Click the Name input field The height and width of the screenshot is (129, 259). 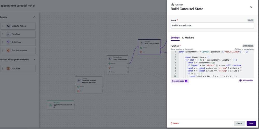212,26
